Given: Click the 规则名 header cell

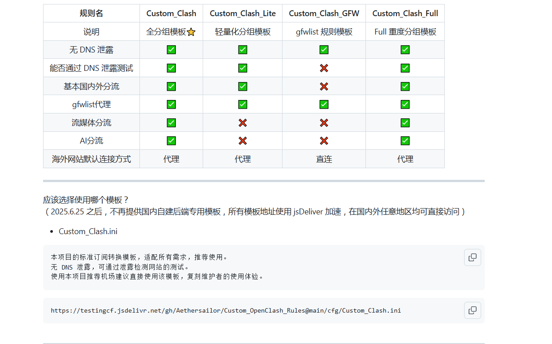Looking at the screenshot, I should 91,13.
